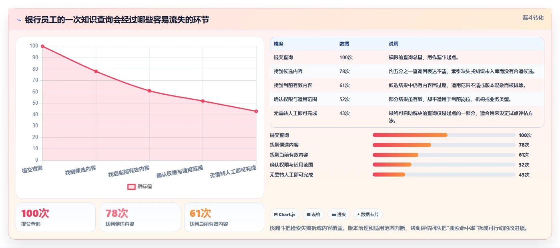Select the 数据卡片 tag chip

[x=368, y=214]
